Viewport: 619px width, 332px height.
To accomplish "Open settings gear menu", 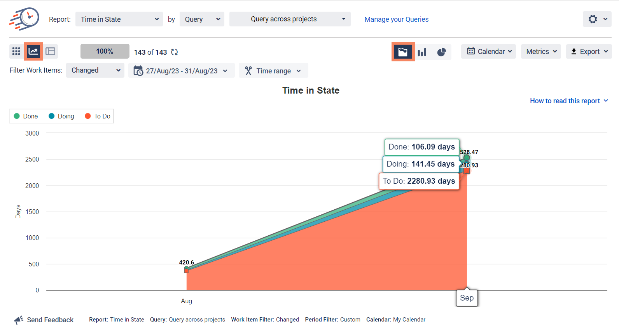I will coord(597,19).
